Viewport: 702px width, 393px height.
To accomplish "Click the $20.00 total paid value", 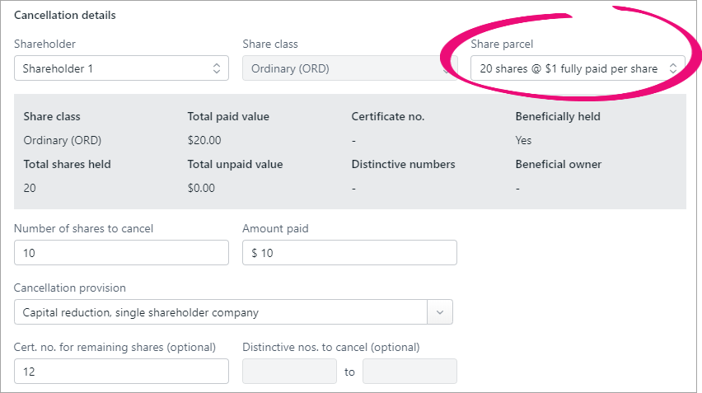I will (x=204, y=140).
